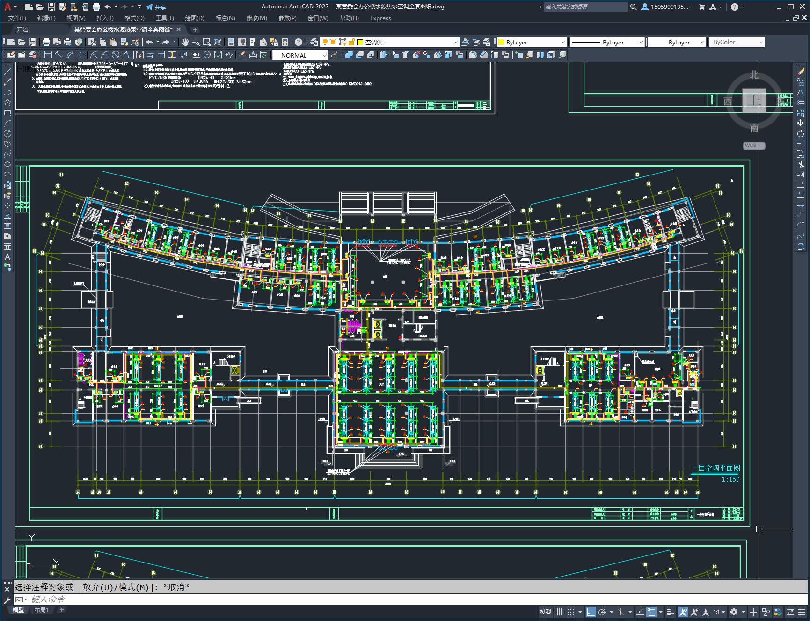Open the color control ByLayer dropdown
The image size is (810, 621).
[x=532, y=42]
